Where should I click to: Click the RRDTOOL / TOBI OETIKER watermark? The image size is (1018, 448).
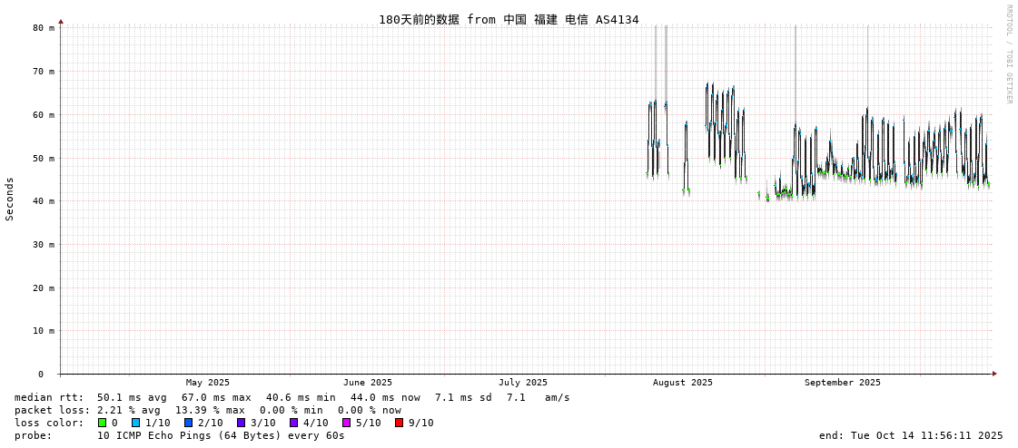click(1008, 54)
